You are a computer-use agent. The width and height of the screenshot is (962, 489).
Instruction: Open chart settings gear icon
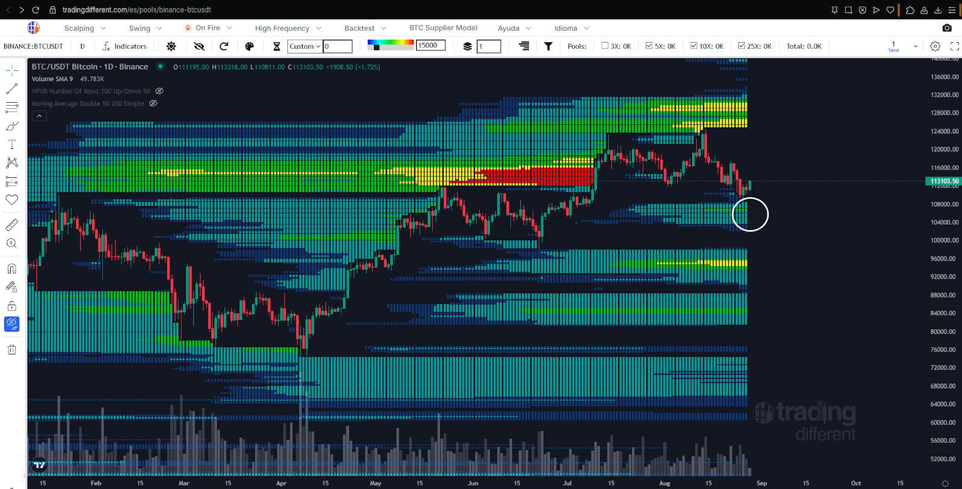[935, 46]
